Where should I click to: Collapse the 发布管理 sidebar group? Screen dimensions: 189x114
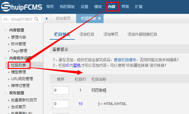pyautogui.click(x=17, y=93)
